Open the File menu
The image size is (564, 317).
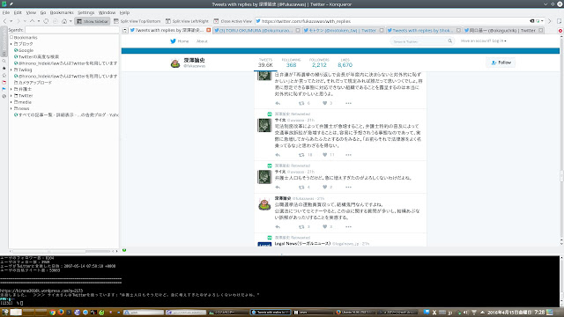tap(6, 12)
